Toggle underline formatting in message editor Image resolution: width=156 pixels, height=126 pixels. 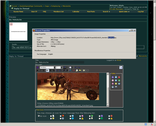(x=43, y=70)
